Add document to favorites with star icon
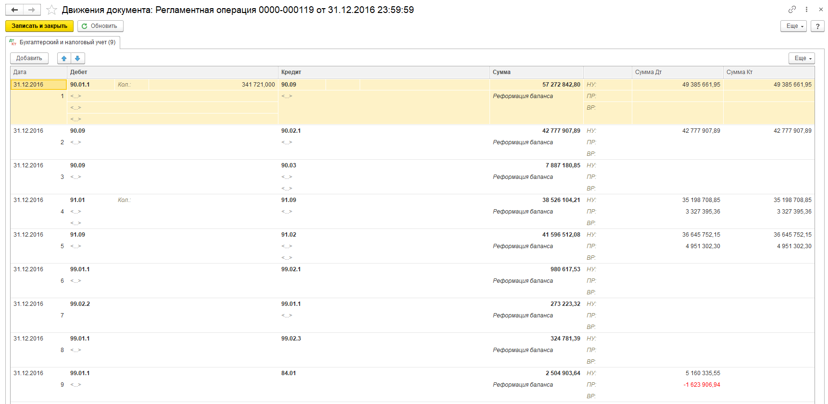This screenshot has height=404, width=828. [52, 10]
